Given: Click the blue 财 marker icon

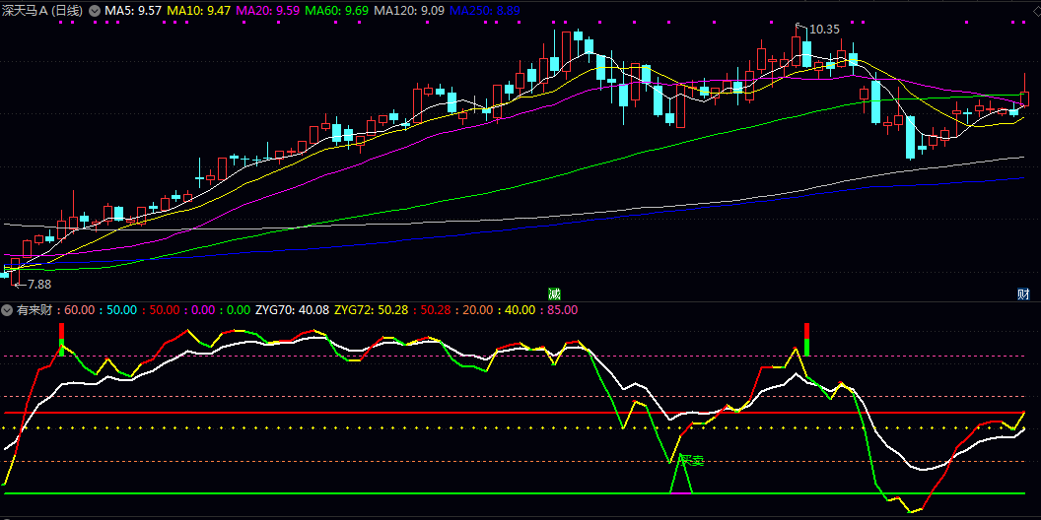Looking at the screenshot, I should (x=1023, y=293).
